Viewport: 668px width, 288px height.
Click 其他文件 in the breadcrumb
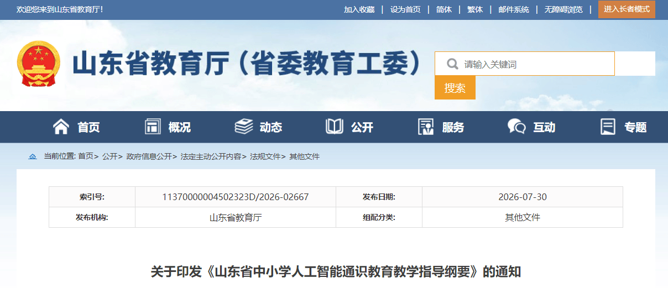pyautogui.click(x=305, y=156)
